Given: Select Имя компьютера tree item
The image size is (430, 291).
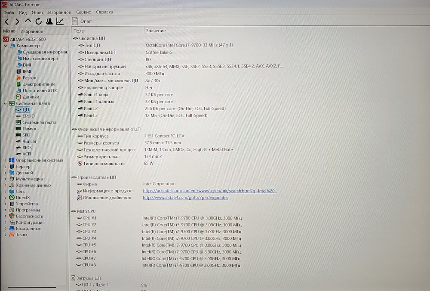Looking at the screenshot, I should coord(37,59).
